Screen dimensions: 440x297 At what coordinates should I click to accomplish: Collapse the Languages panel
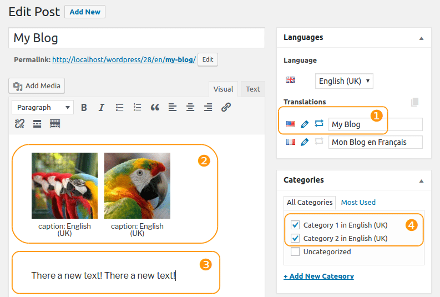[x=421, y=38]
